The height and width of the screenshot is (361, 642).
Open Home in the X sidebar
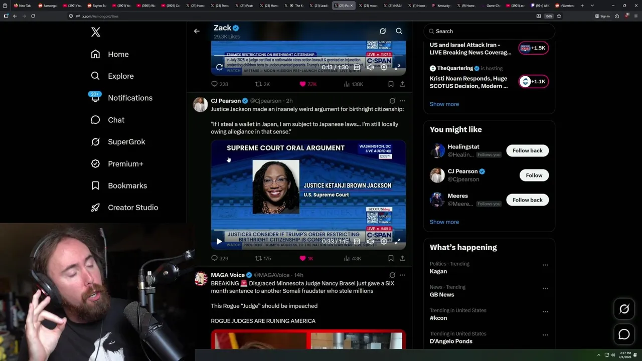(110, 54)
